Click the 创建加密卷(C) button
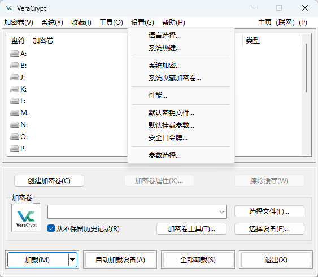The width and height of the screenshot is (318, 277). 49,180
